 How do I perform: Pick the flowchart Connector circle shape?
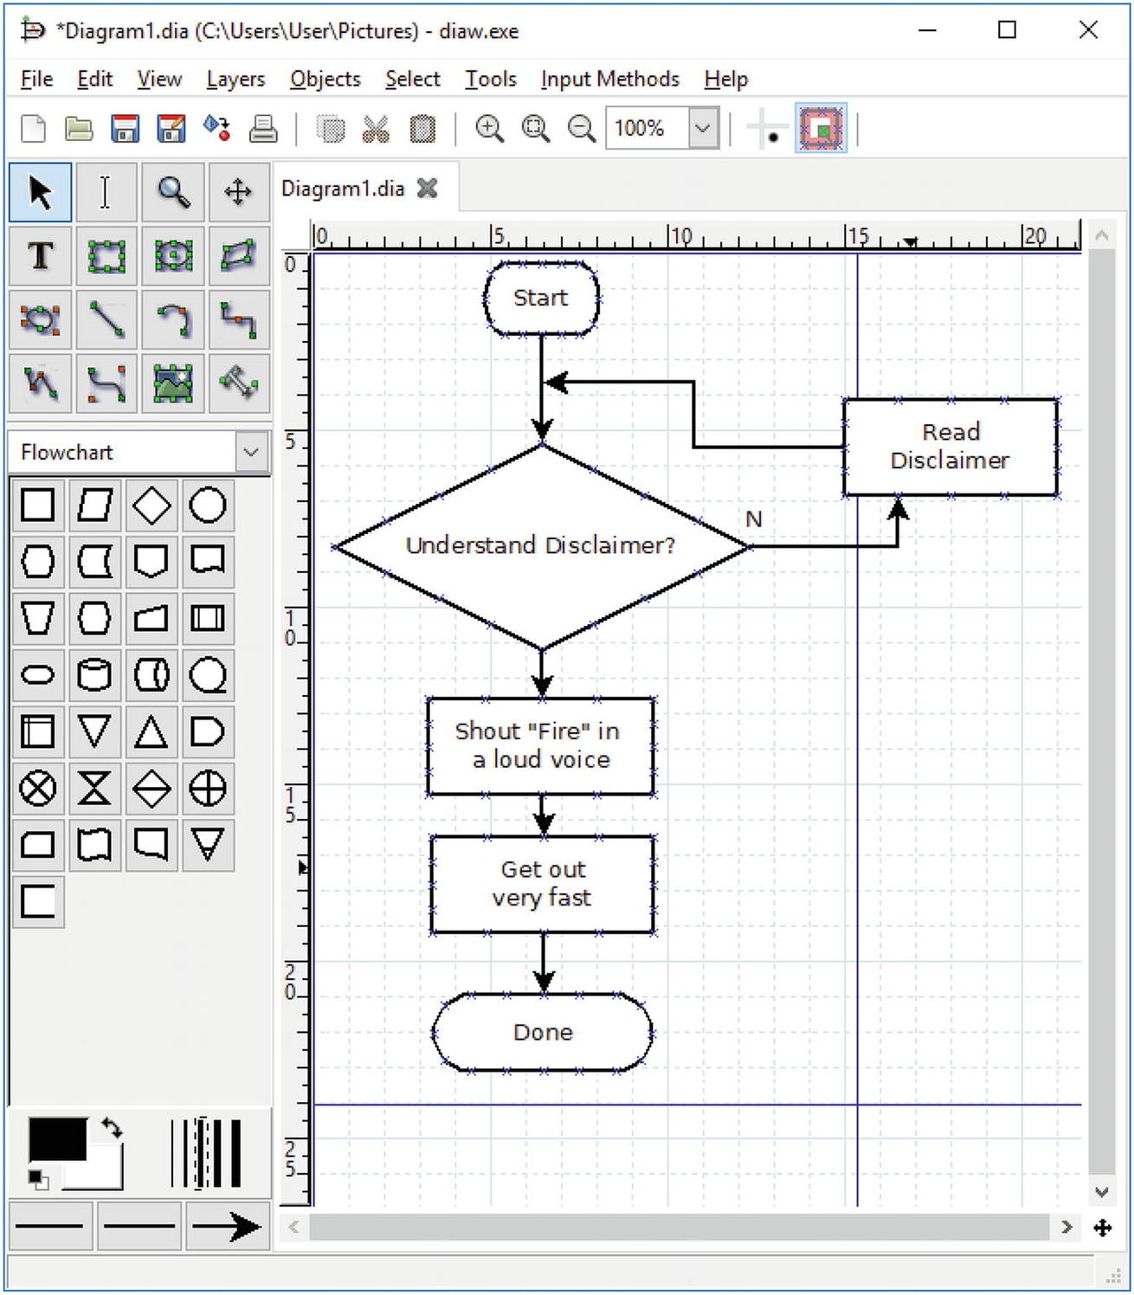coord(208,505)
